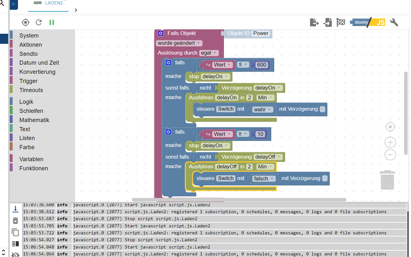The height and width of the screenshot is (257, 411).
Task: Open the 'wurde geändert' dropdown
Action: [179, 43]
